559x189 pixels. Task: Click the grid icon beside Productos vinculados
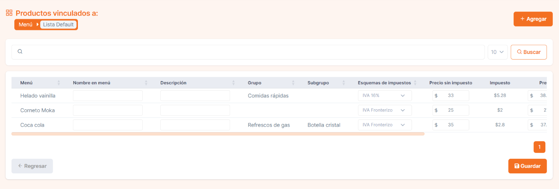click(x=9, y=13)
